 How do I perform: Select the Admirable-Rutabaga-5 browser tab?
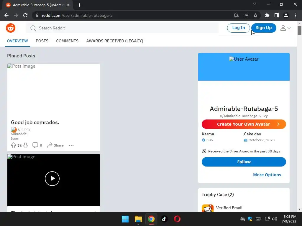[x=38, y=5]
